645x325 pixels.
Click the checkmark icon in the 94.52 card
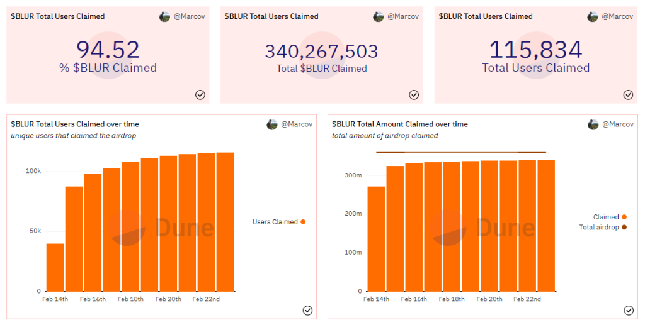(x=200, y=95)
